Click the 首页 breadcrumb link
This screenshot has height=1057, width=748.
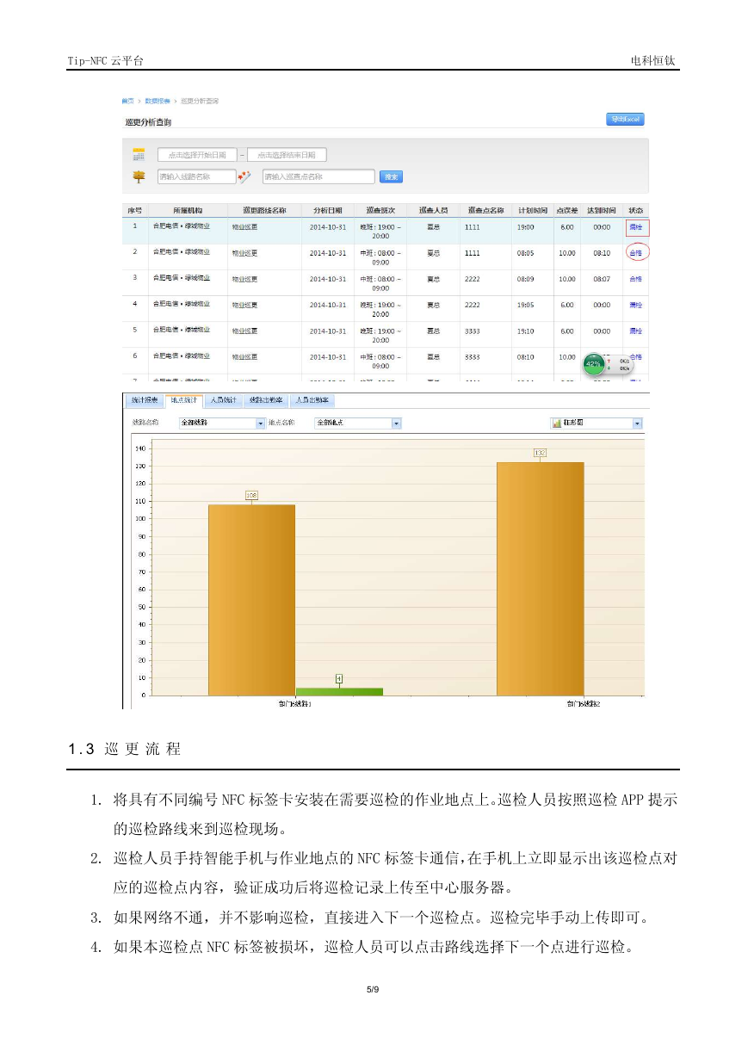[x=127, y=102]
